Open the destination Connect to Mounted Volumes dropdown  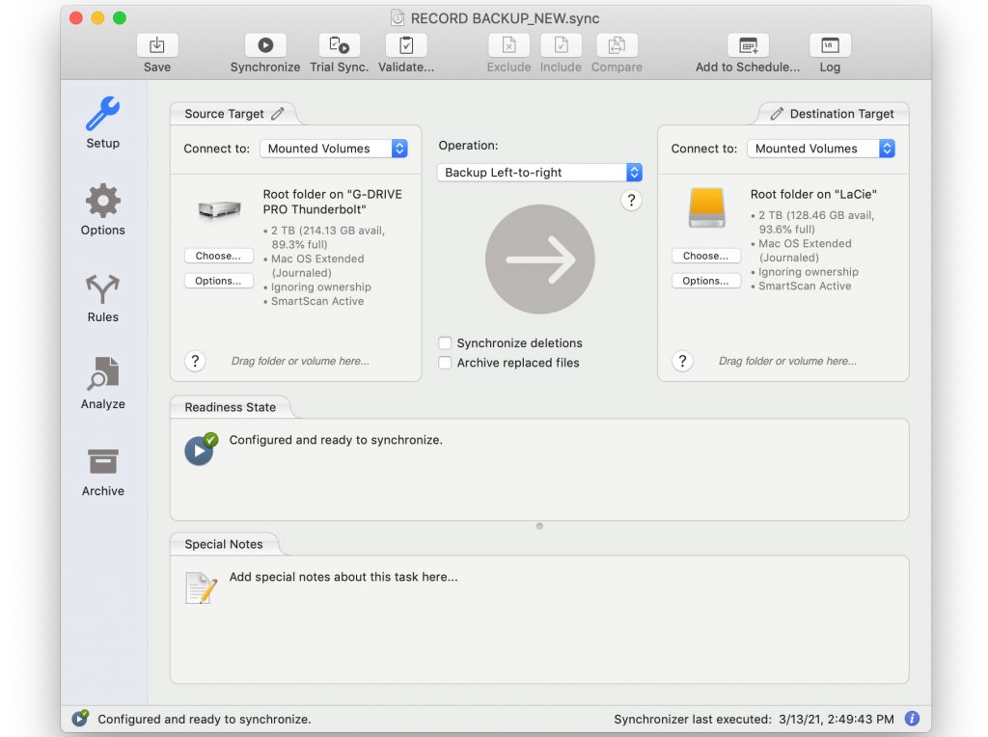click(x=821, y=149)
